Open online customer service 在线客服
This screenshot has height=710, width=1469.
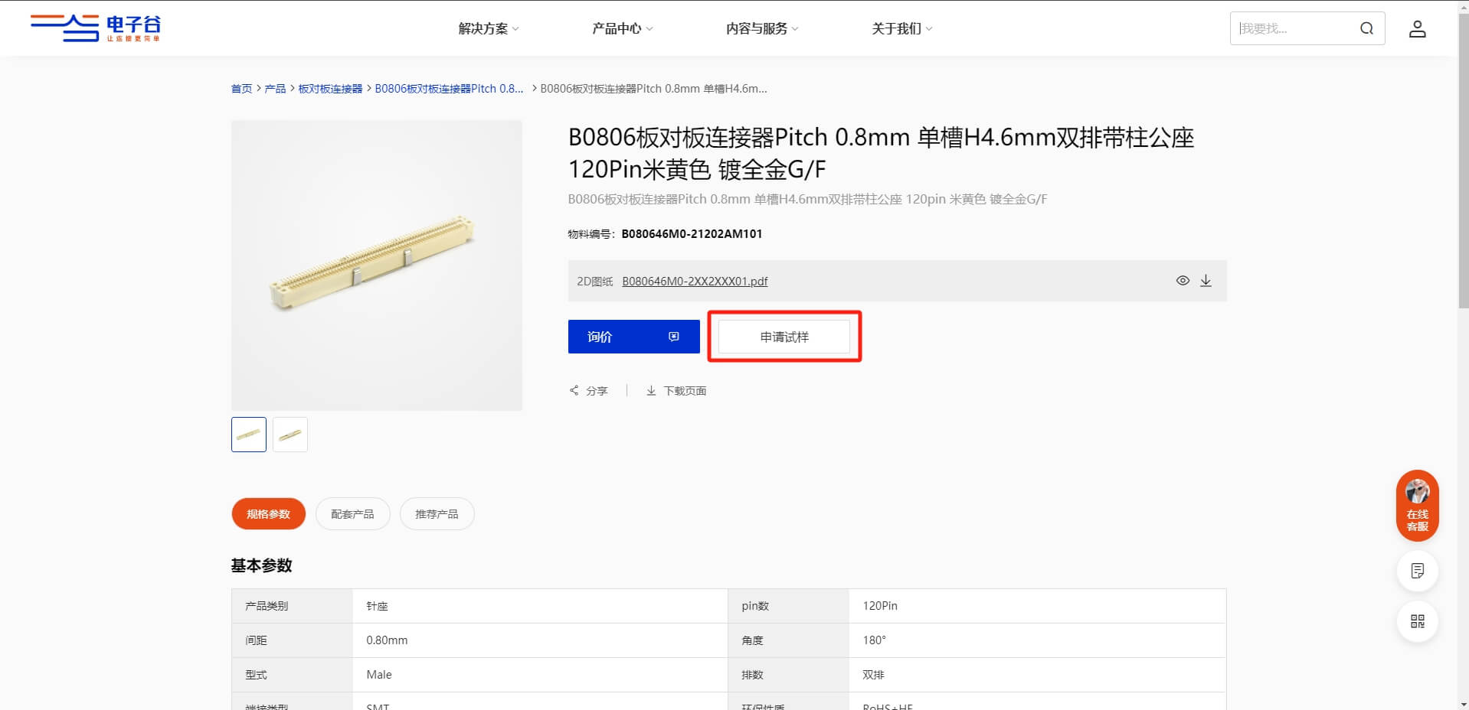(x=1417, y=506)
